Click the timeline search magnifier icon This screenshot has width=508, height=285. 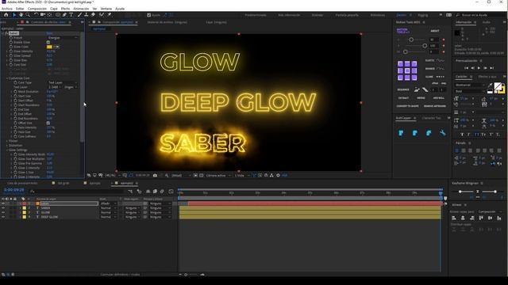tap(32, 192)
